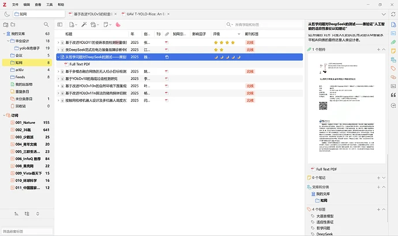Toggle the collections pane layout icon

pyautogui.click(x=60, y=25)
